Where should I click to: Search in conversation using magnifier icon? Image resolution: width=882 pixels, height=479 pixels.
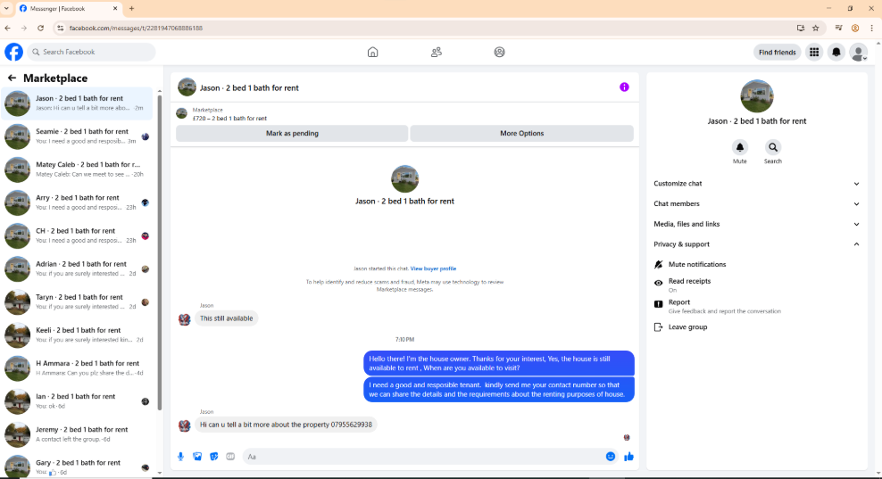pyautogui.click(x=773, y=147)
